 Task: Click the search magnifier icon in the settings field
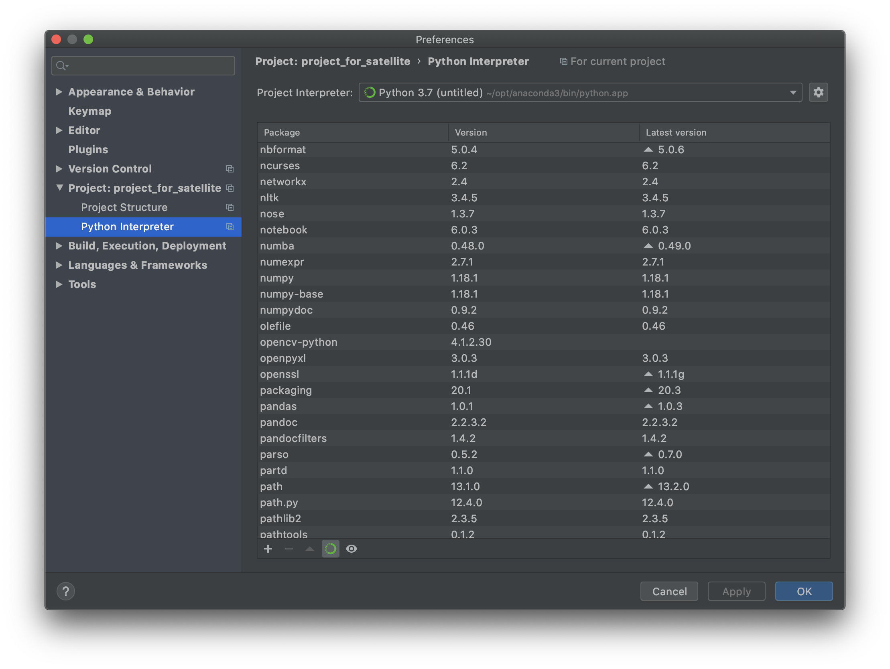[61, 65]
